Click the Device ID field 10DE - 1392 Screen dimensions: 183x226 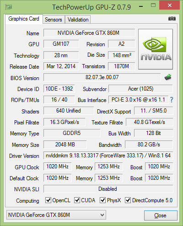59,89
